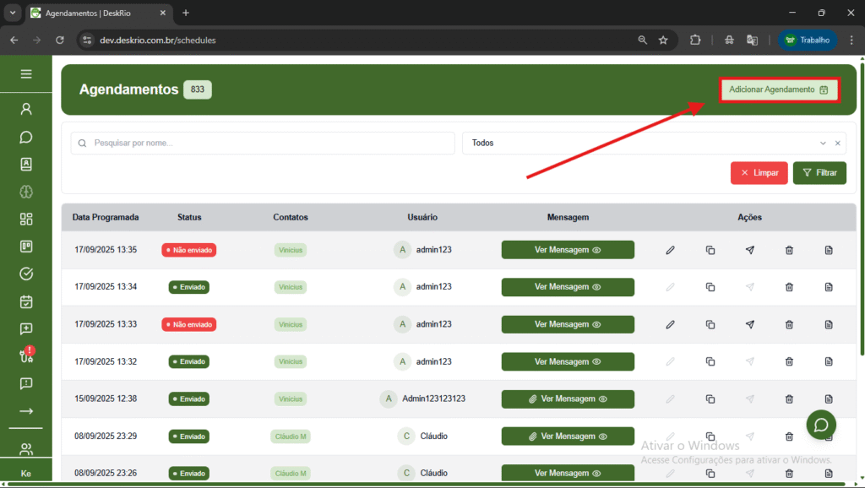The height and width of the screenshot is (488, 865).
Task: Click the calendar schedules icon in sidebar
Action: coord(26,301)
